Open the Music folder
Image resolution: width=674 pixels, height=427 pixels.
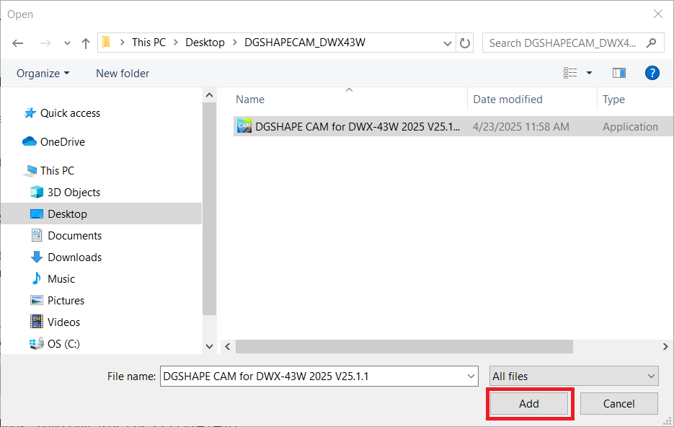[61, 279]
